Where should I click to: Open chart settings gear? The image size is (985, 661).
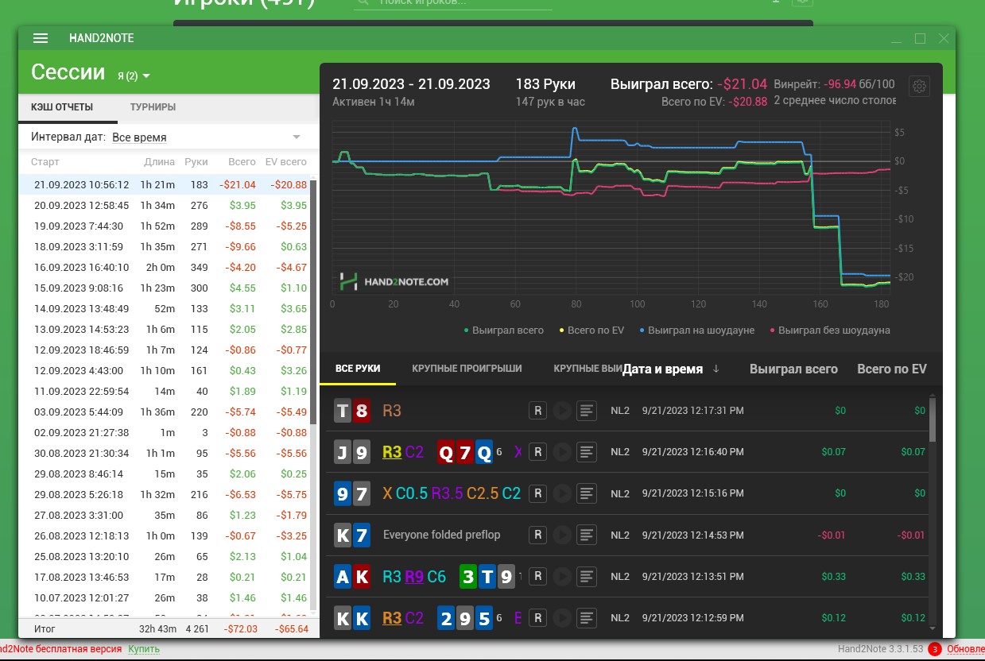920,87
